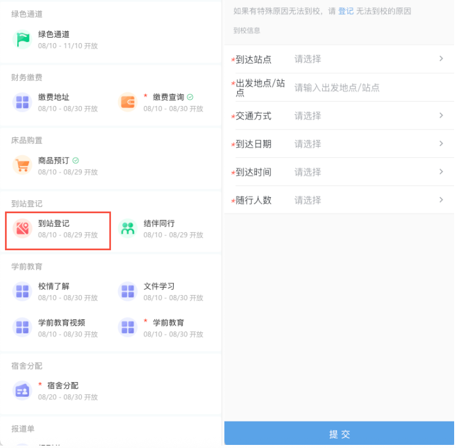Click the blue 提交 button

340,434
